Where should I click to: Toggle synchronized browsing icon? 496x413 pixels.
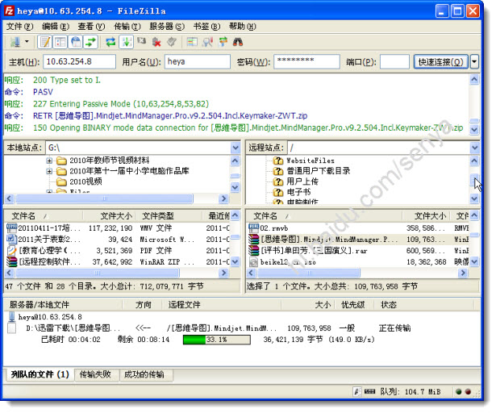point(223,42)
